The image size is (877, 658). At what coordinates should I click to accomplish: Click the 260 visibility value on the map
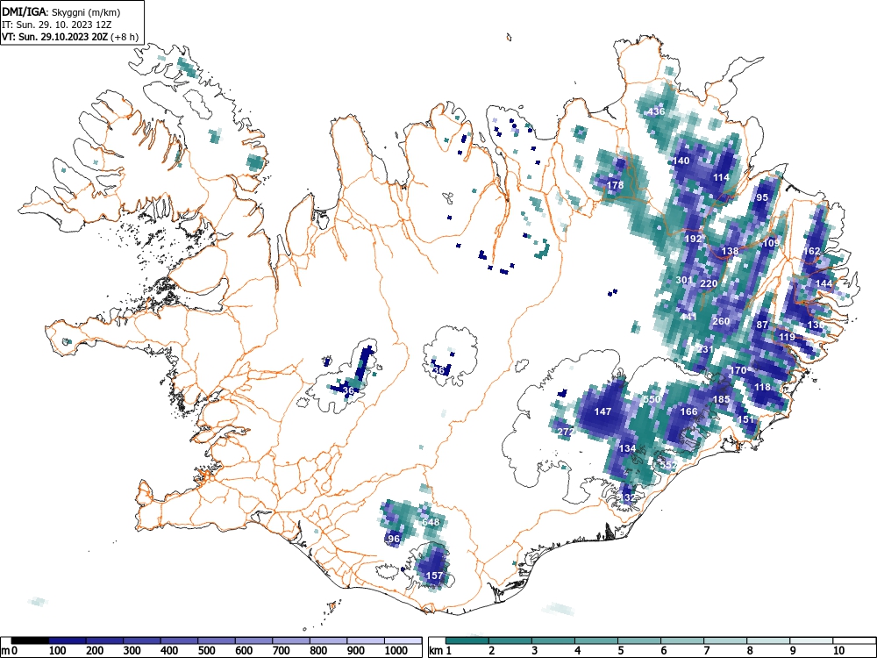pyautogui.click(x=721, y=321)
